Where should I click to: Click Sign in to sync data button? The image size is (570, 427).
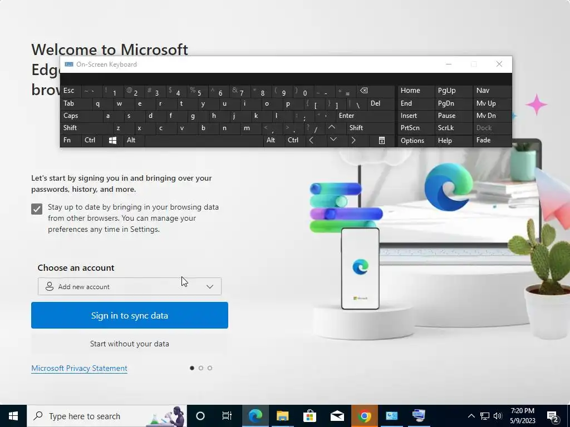pos(129,315)
